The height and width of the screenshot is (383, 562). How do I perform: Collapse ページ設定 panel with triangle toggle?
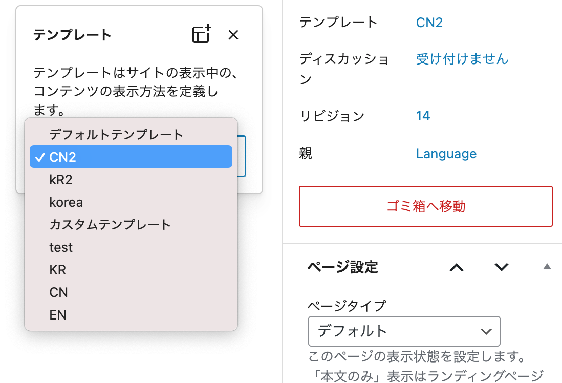coord(547,267)
